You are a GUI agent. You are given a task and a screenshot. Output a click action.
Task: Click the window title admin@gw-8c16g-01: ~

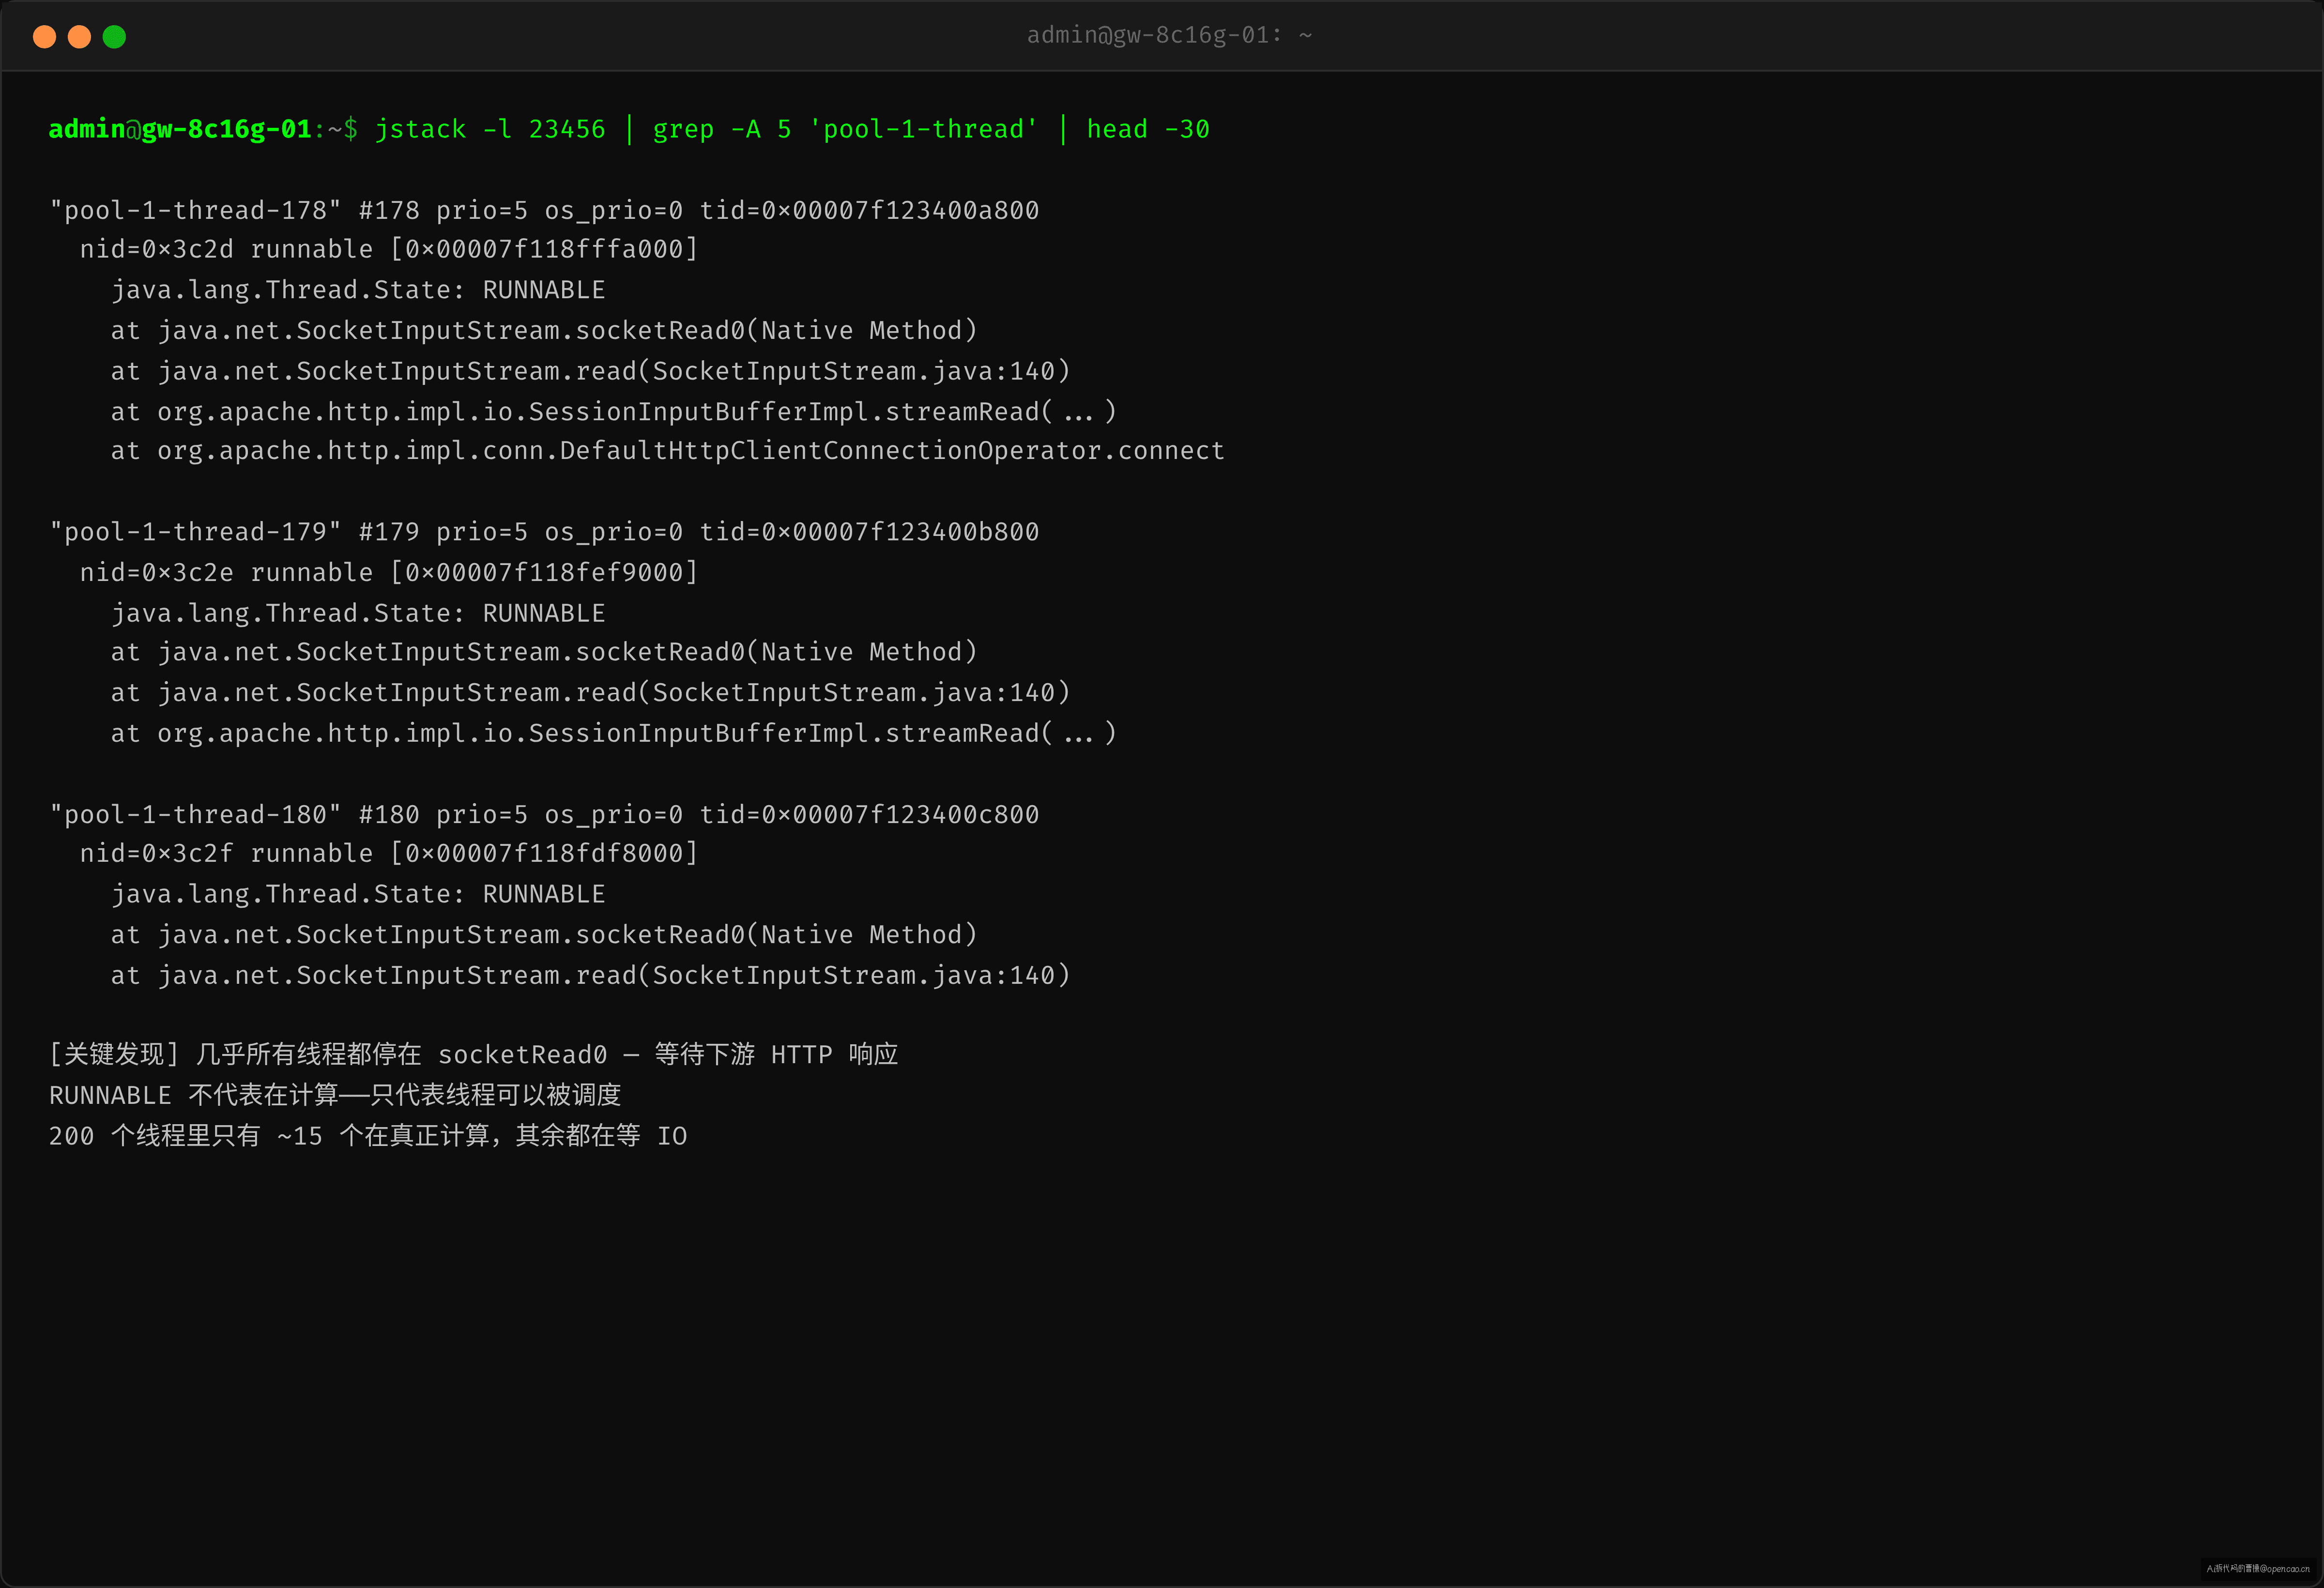click(x=1169, y=35)
